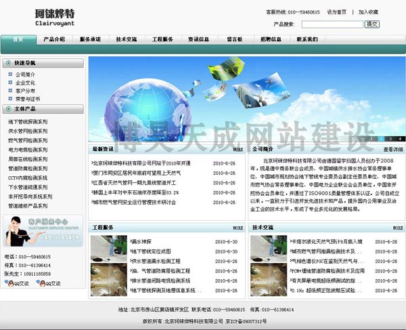Open 供水管网检测系列 product category
The height and width of the screenshot is (330, 406).
28,131
